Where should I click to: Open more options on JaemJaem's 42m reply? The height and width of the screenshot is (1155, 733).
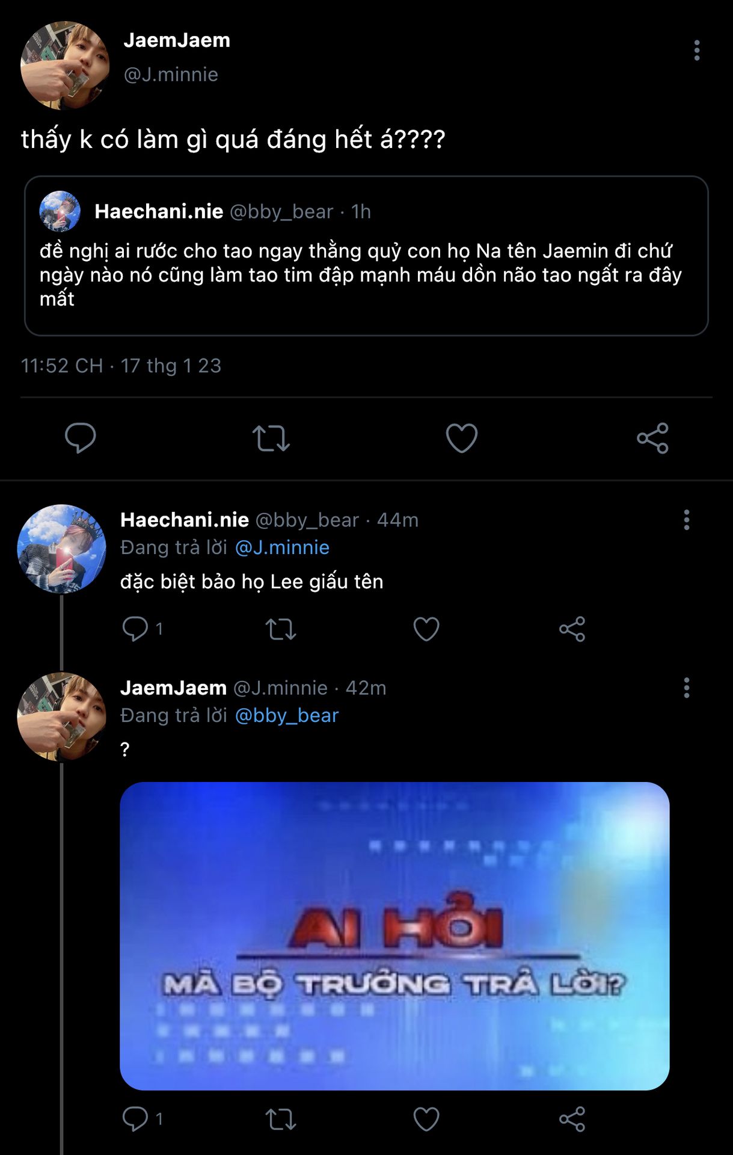[x=686, y=688]
